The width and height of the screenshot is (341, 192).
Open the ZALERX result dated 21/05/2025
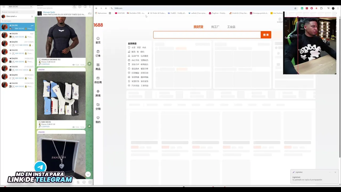coord(17,68)
